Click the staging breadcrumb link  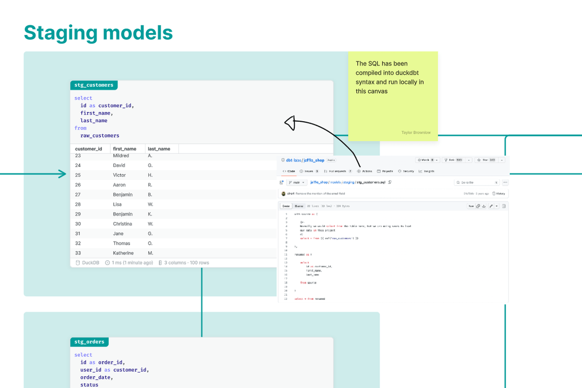(349, 182)
